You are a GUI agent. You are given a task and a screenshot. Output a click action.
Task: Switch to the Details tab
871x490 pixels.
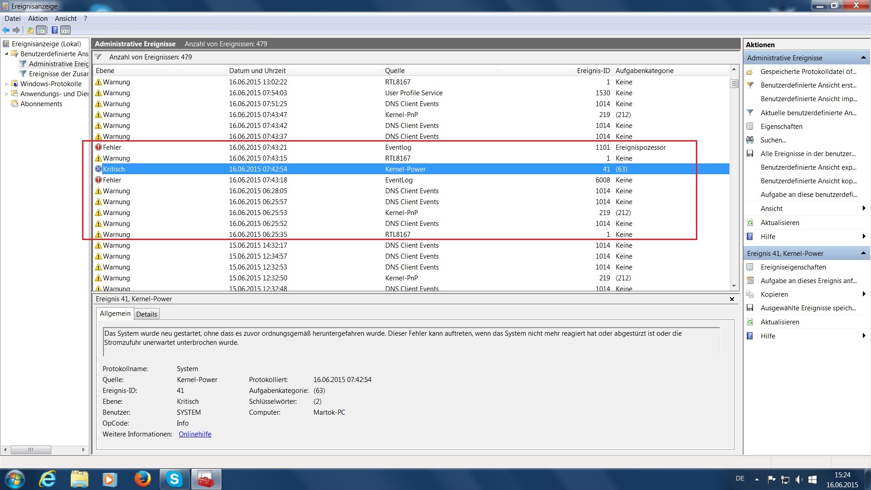[x=147, y=314]
